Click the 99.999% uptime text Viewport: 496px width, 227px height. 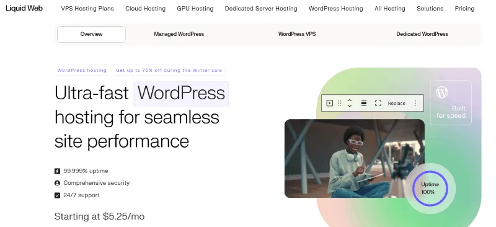[x=86, y=171]
